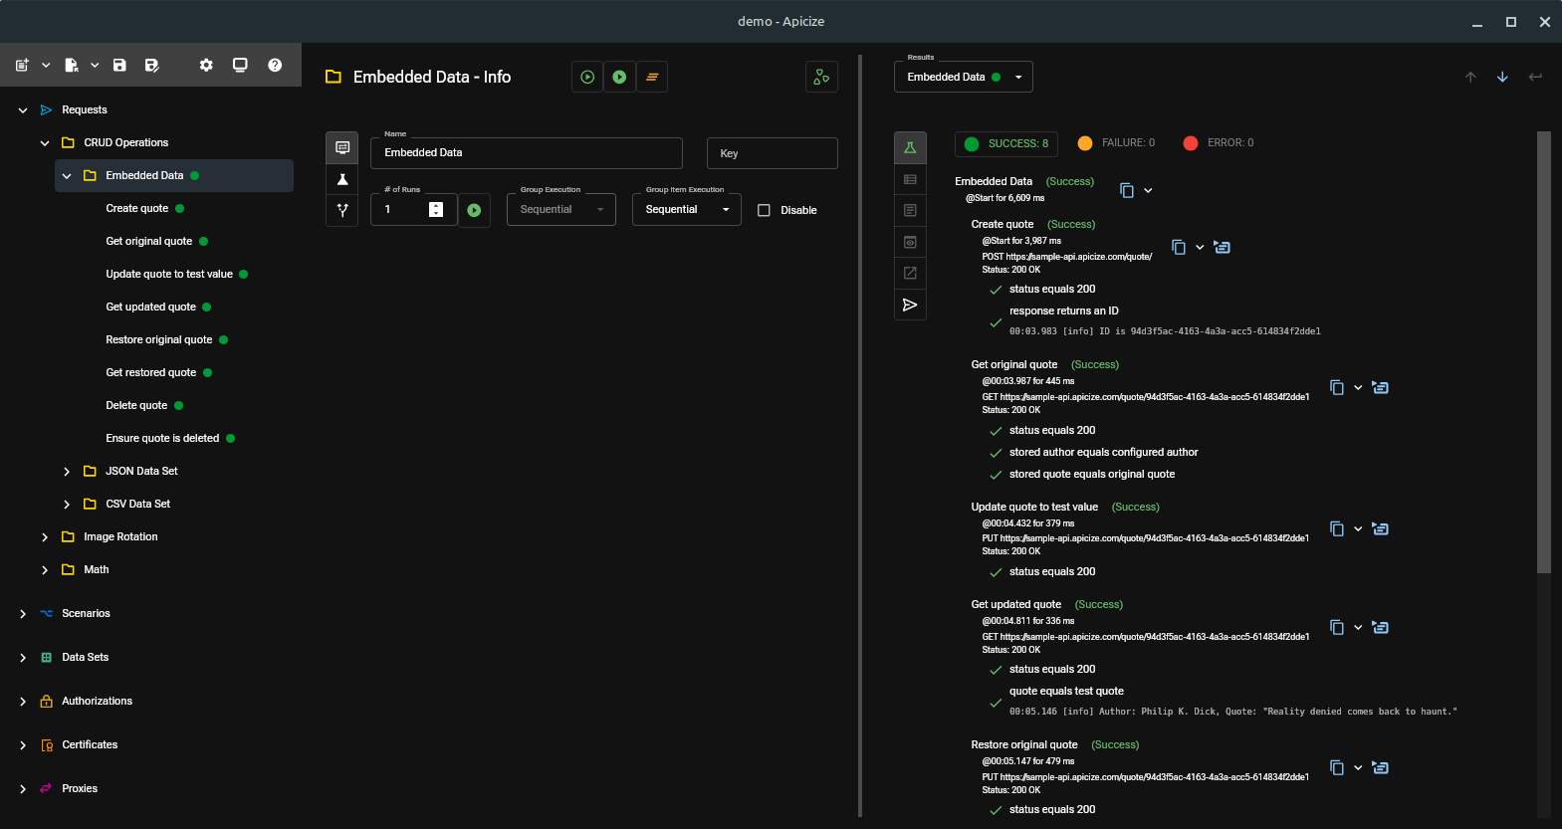The height and width of the screenshot is (829, 1562).
Task: Open help via the question mark icon
Action: click(x=275, y=66)
